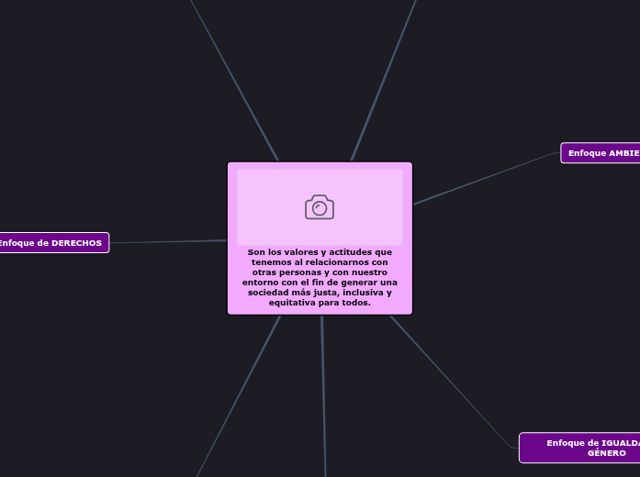640x477 pixels.
Task: Select the 'Enfoque de DERECHOS' node
Action: 51,243
